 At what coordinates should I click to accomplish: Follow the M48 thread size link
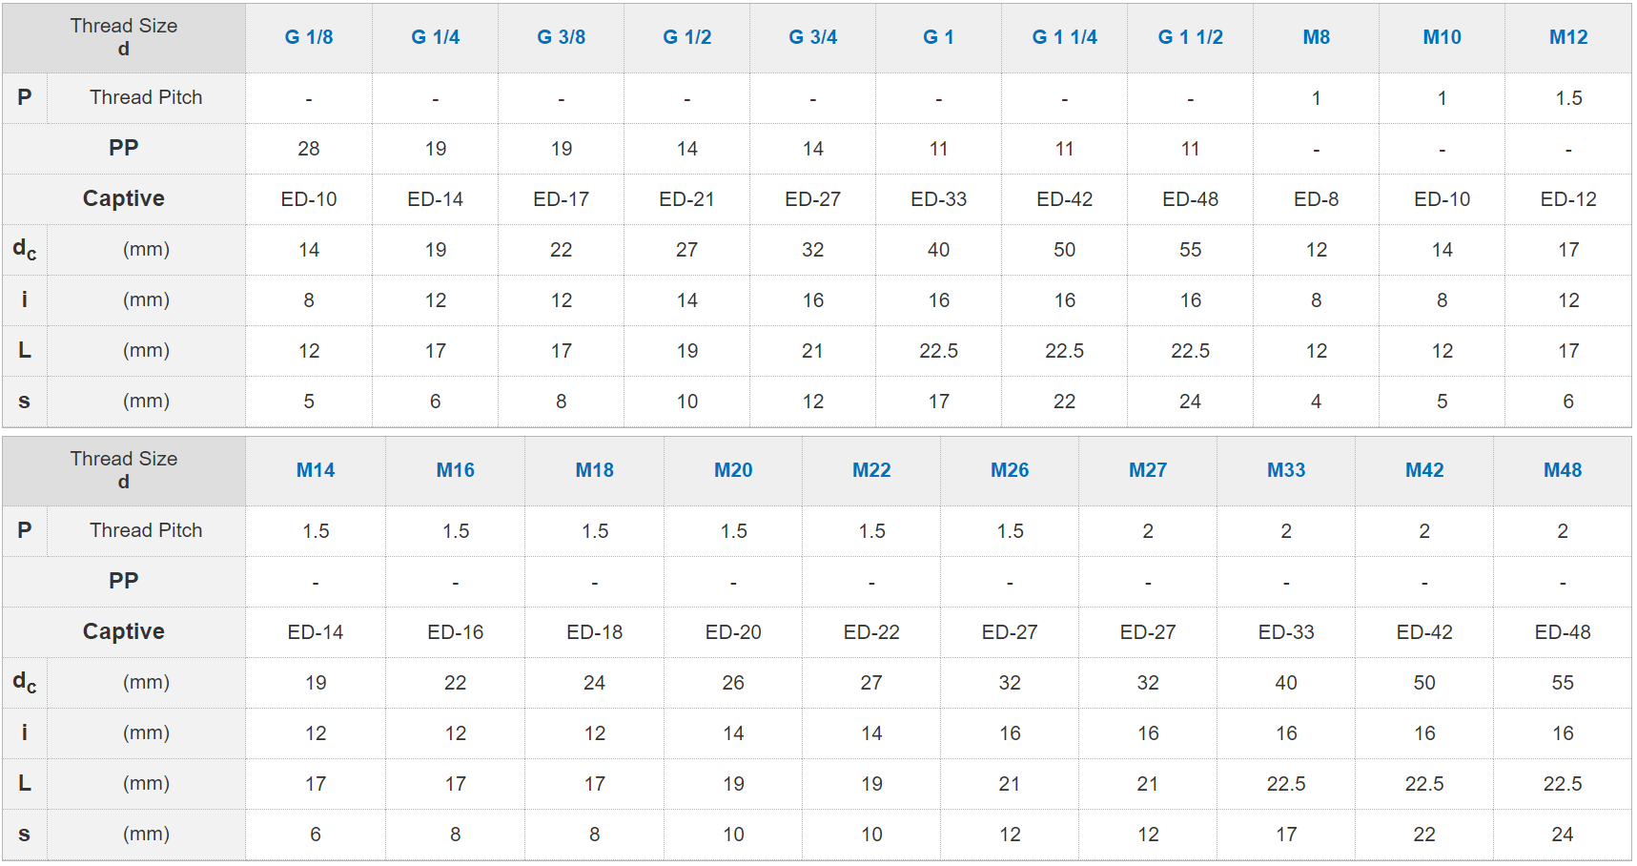coord(1563,470)
